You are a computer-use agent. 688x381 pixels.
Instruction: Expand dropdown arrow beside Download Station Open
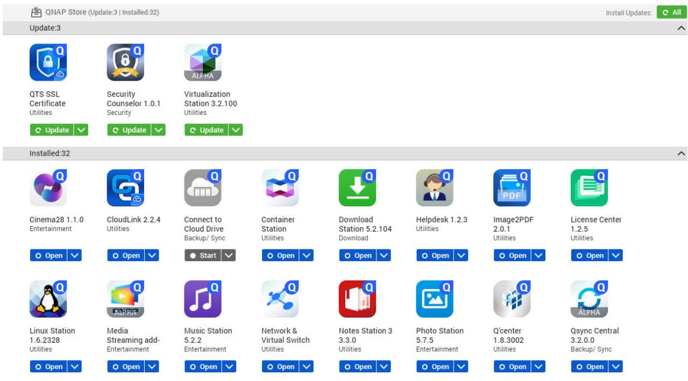pyautogui.click(x=385, y=256)
